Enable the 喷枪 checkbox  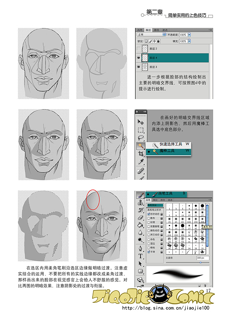coord(149,248)
